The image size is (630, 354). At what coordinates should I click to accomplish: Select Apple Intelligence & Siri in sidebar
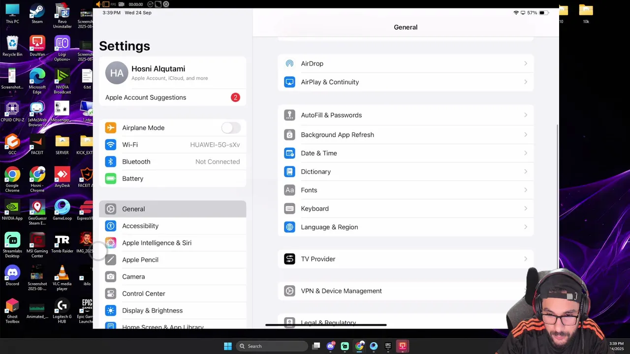pos(172,243)
